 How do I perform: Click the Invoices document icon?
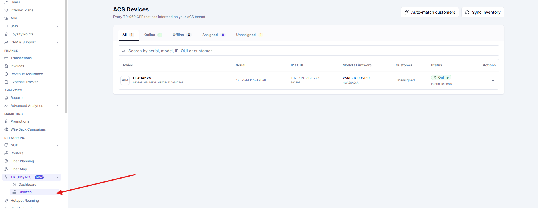pos(6,66)
